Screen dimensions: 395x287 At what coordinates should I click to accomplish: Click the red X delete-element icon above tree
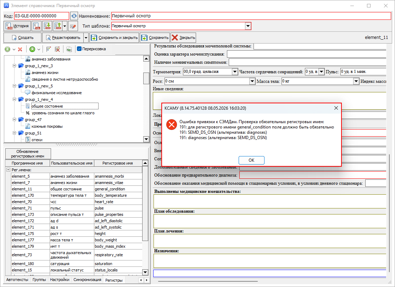[20, 49]
